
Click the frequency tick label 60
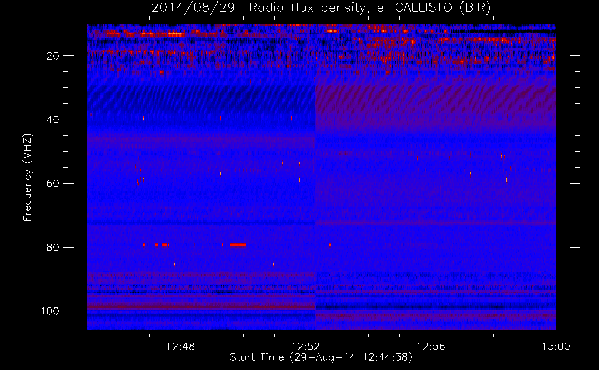53,184
